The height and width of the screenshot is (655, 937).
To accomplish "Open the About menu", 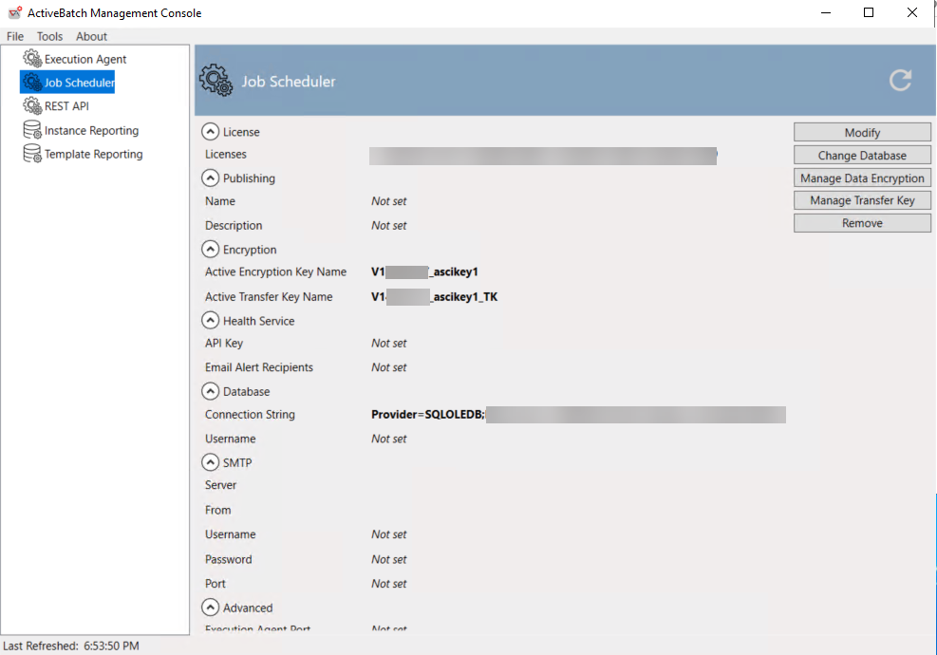I will click(x=91, y=36).
